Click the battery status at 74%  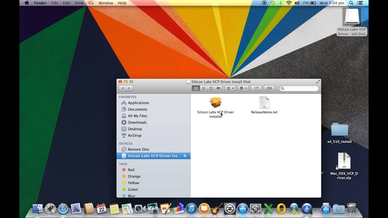click(x=309, y=3)
